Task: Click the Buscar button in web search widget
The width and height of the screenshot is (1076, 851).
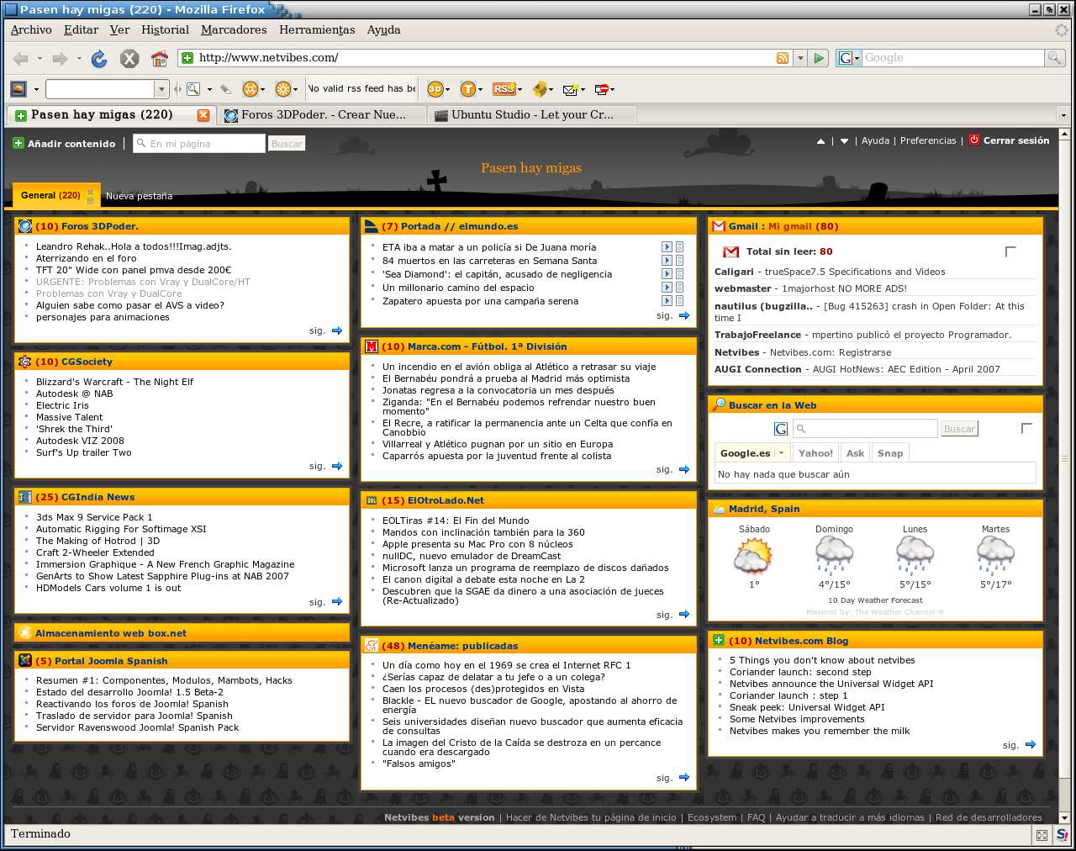Action: tap(959, 429)
